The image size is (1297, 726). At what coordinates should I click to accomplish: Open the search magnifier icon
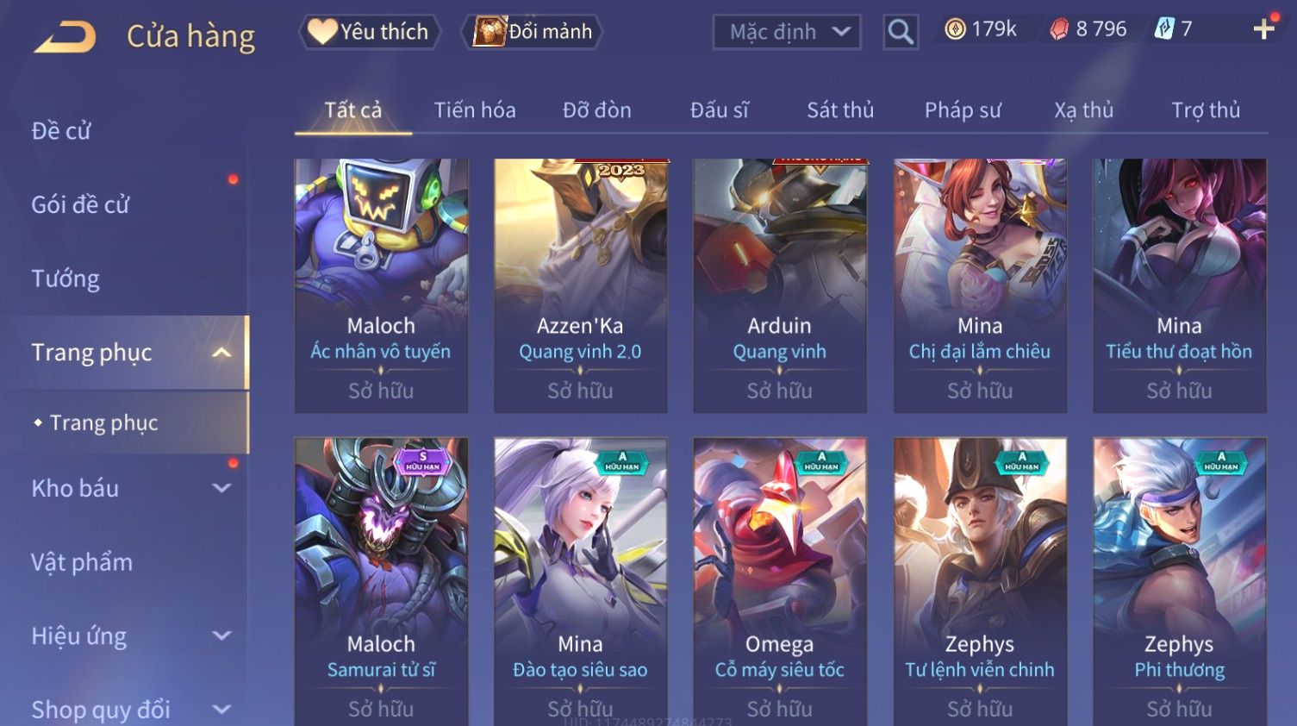tap(901, 32)
